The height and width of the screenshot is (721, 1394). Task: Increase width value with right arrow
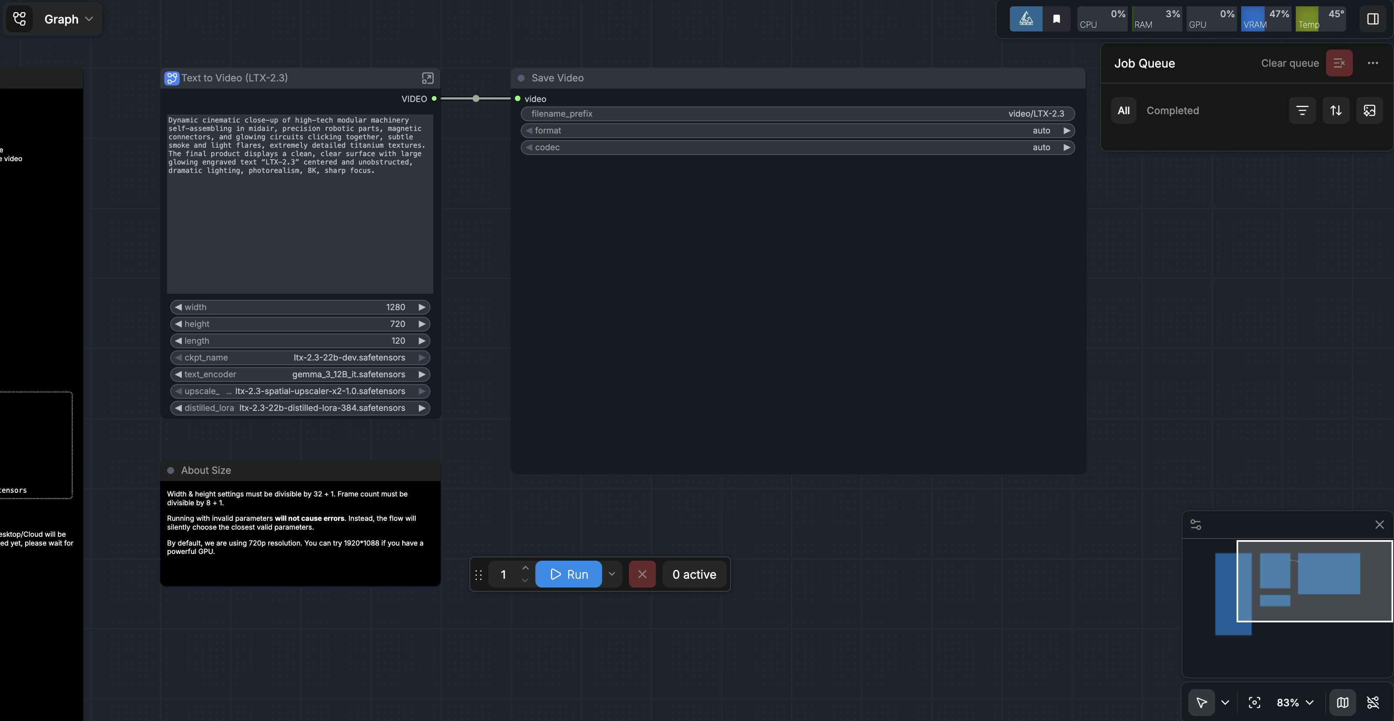tap(422, 307)
